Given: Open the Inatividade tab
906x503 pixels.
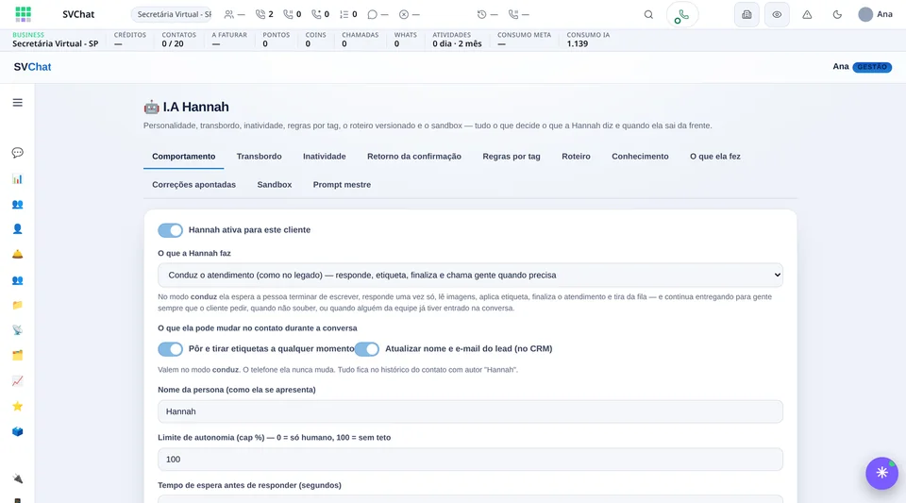Looking at the screenshot, I should point(324,157).
